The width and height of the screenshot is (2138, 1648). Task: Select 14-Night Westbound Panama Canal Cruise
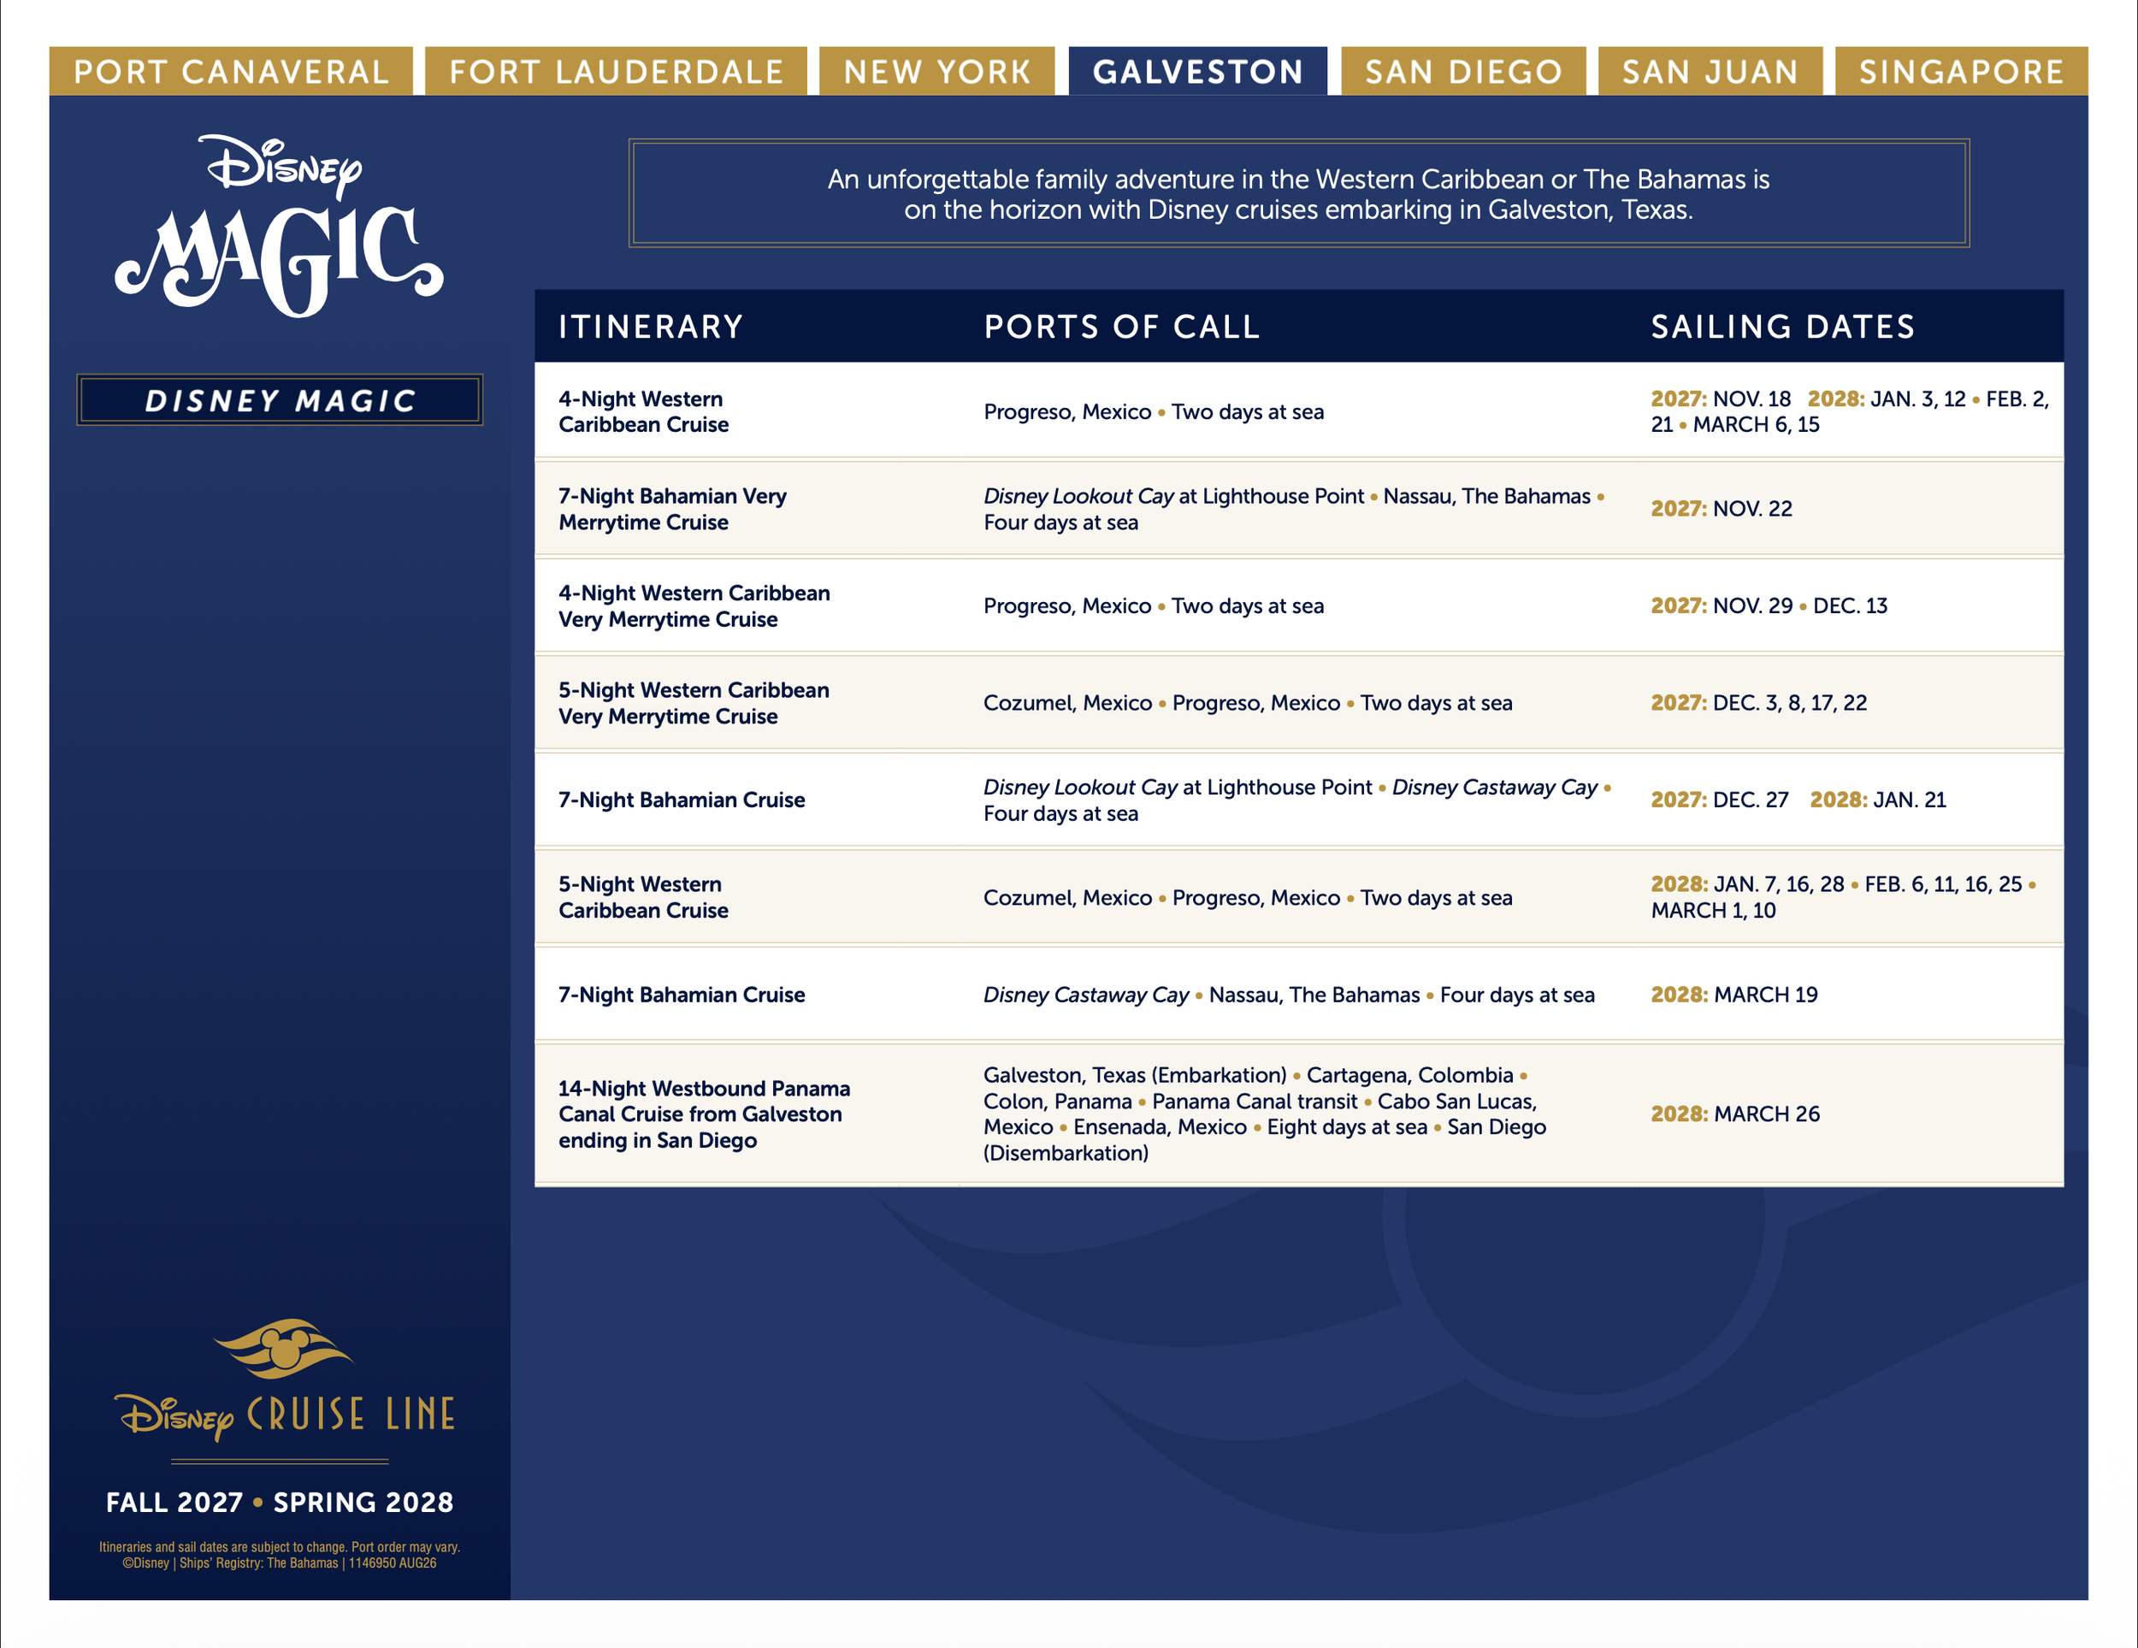point(704,1114)
